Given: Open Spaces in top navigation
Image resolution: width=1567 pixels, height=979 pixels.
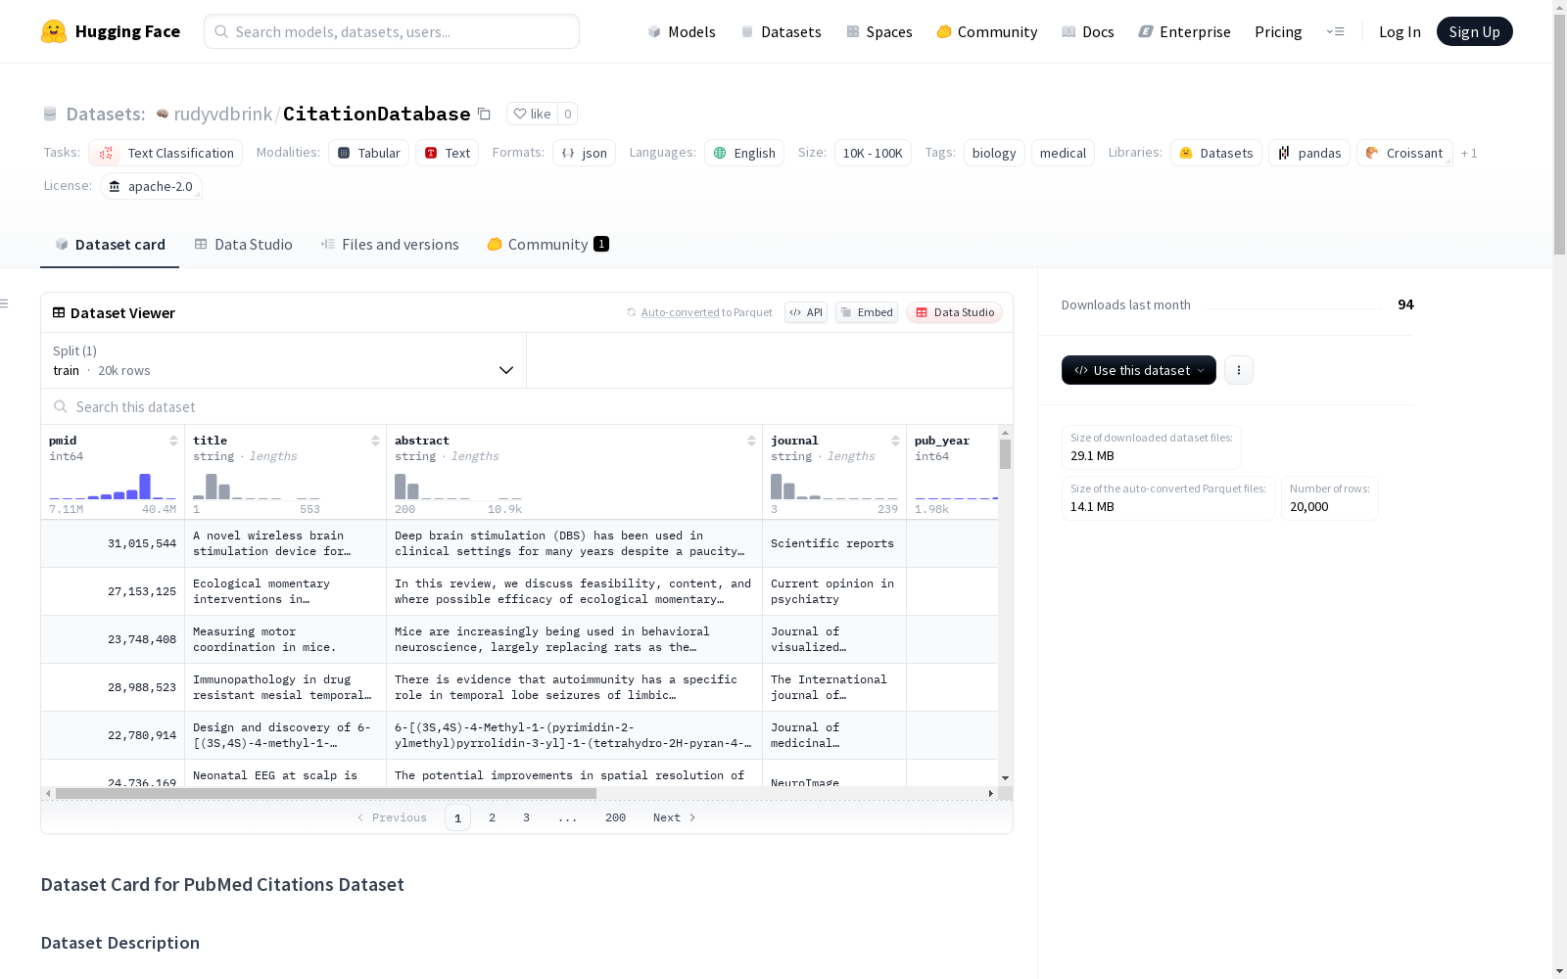Looking at the screenshot, I should pyautogui.click(x=879, y=31).
